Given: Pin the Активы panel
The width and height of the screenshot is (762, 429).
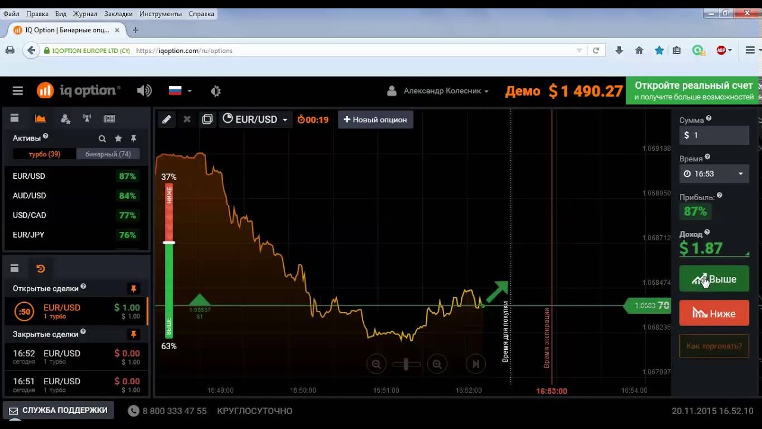Looking at the screenshot, I should (x=133, y=138).
